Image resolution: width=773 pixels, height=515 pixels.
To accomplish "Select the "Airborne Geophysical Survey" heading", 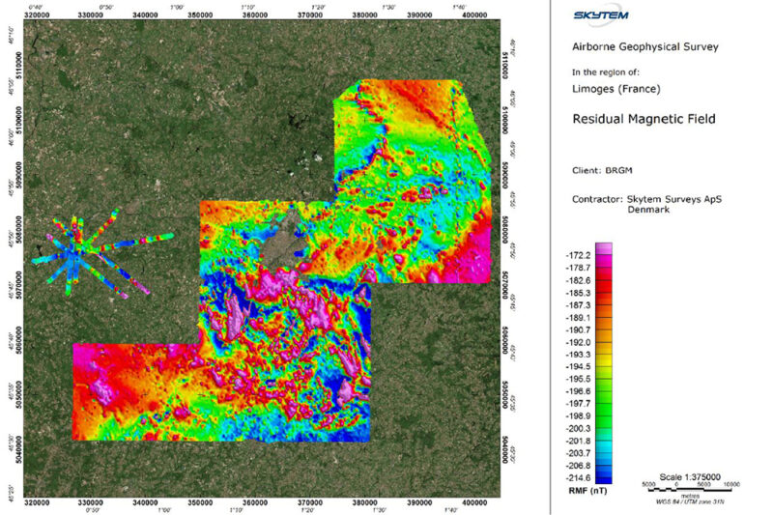I will coord(644,46).
